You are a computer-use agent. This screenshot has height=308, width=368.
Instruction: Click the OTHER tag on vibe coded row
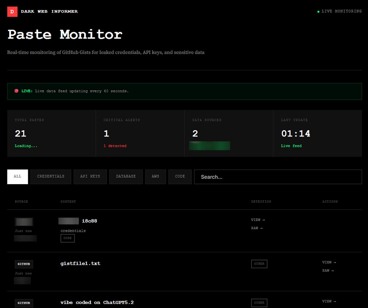click(259, 303)
